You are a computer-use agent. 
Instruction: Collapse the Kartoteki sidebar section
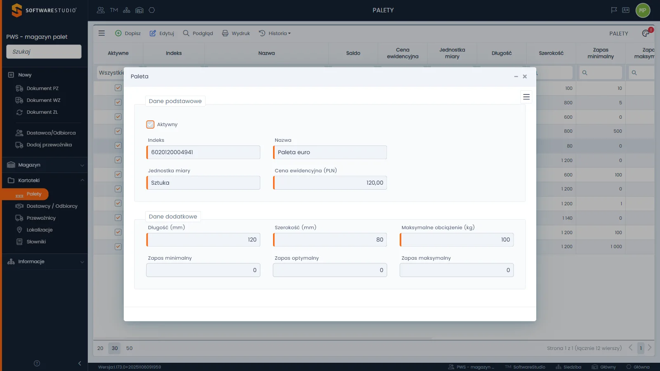[45, 181]
